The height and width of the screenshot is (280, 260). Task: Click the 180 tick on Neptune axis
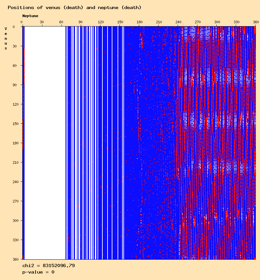click(140, 22)
